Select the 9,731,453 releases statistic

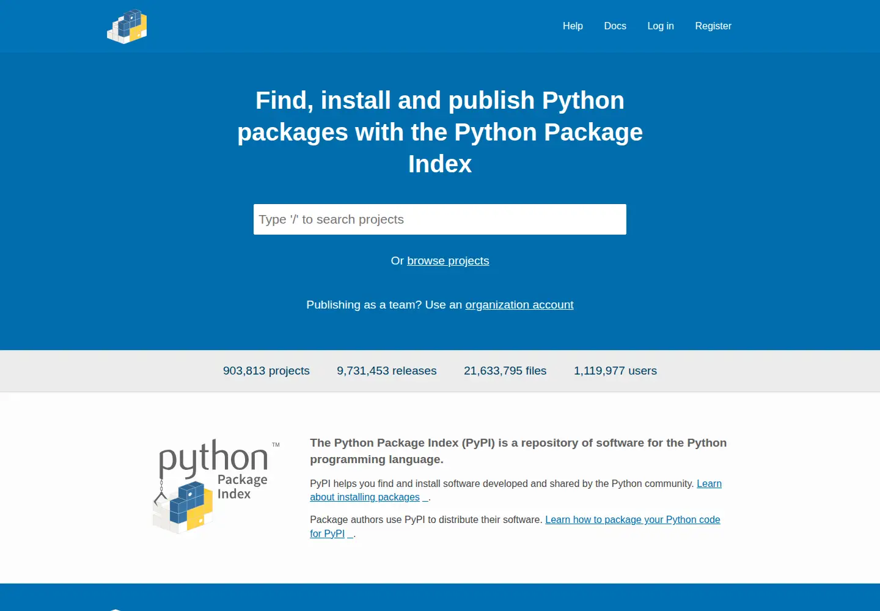click(x=387, y=371)
